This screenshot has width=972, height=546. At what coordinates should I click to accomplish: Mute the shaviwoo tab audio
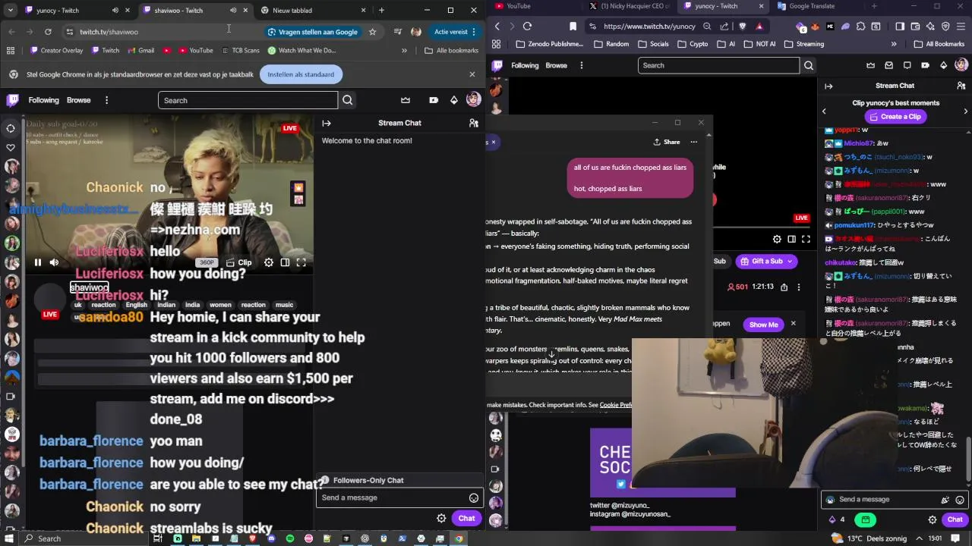pyautogui.click(x=233, y=11)
